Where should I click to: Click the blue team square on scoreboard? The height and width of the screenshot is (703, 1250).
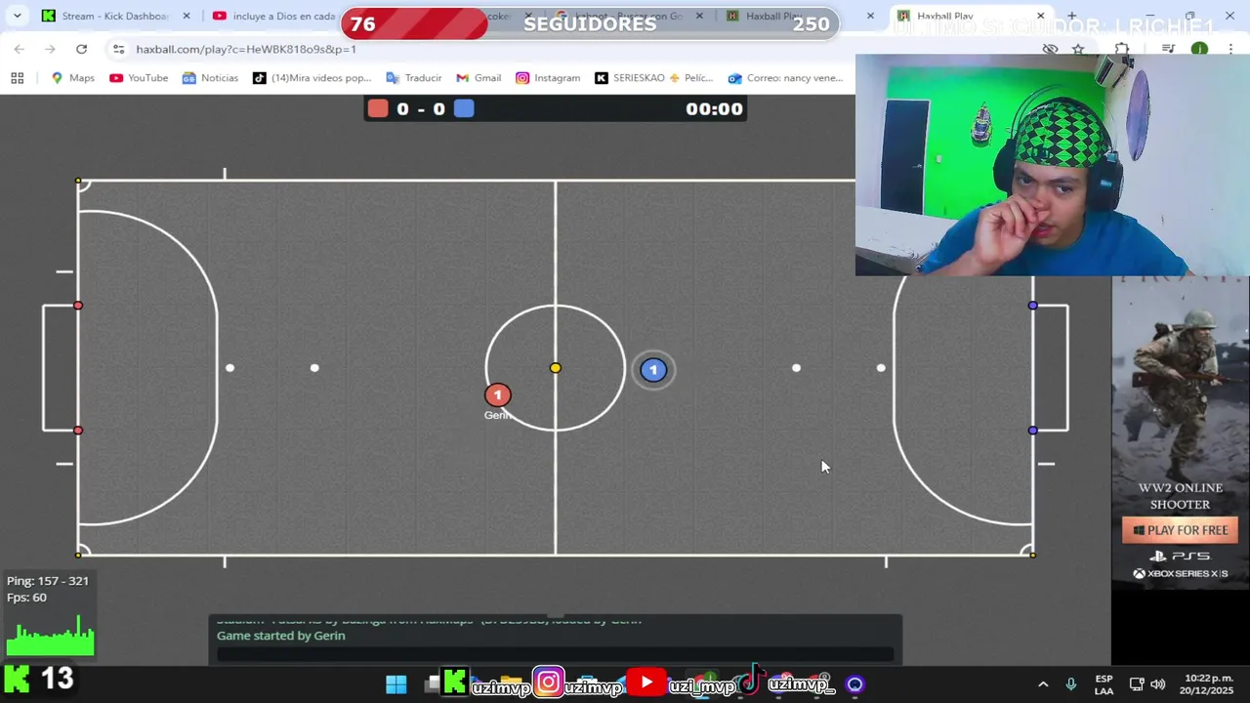coord(464,108)
